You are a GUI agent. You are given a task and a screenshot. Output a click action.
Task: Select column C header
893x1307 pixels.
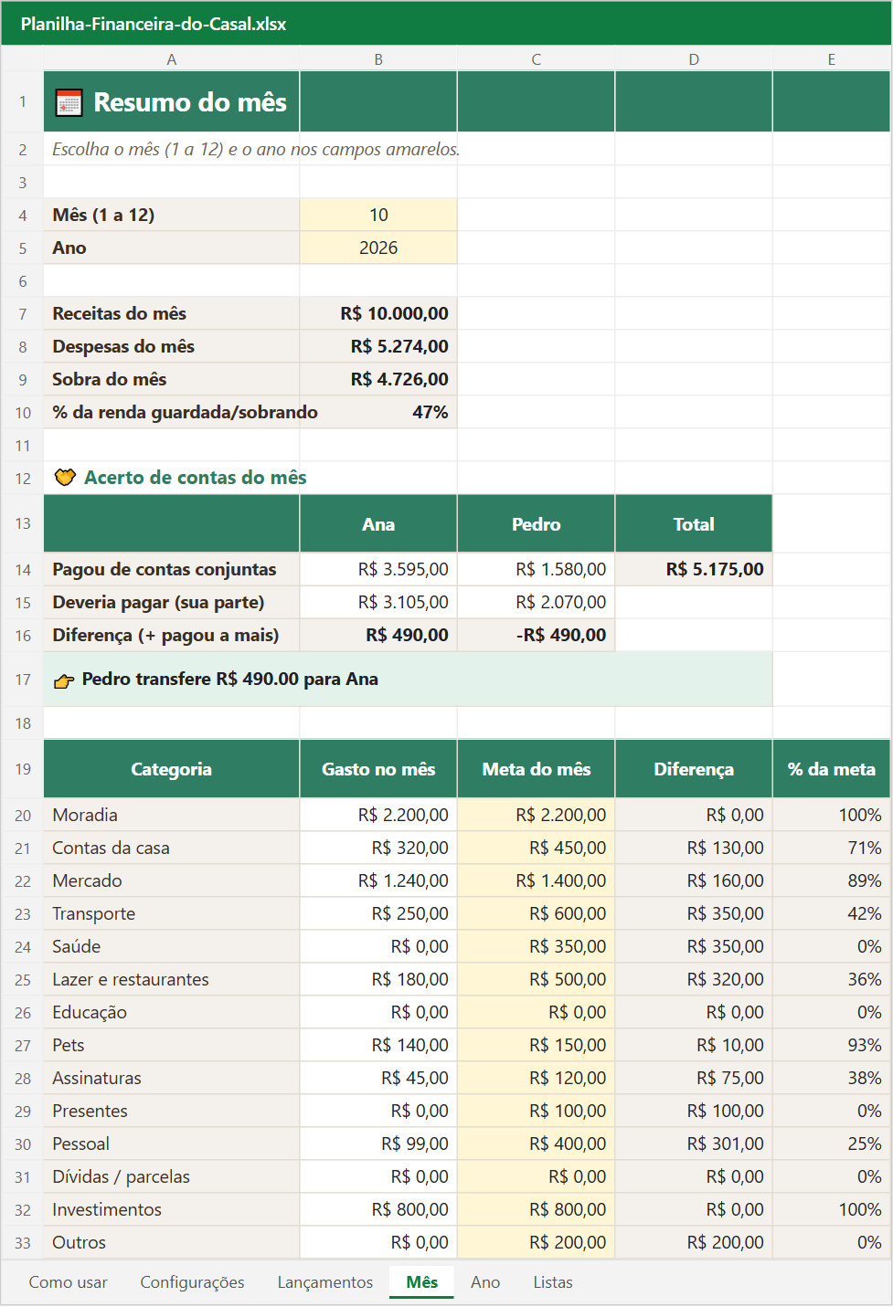pyautogui.click(x=537, y=59)
